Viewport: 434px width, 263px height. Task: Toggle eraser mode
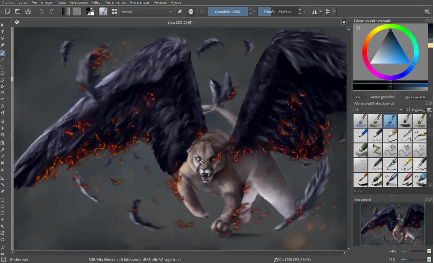tap(180, 11)
